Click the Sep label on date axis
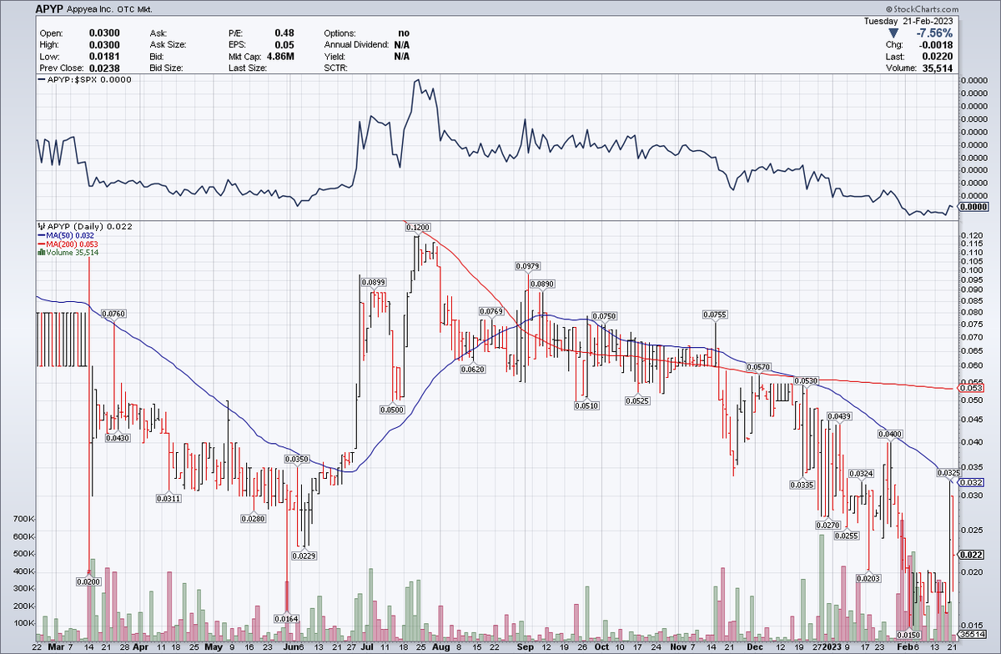Image resolution: width=1001 pixels, height=654 pixels. (x=524, y=646)
